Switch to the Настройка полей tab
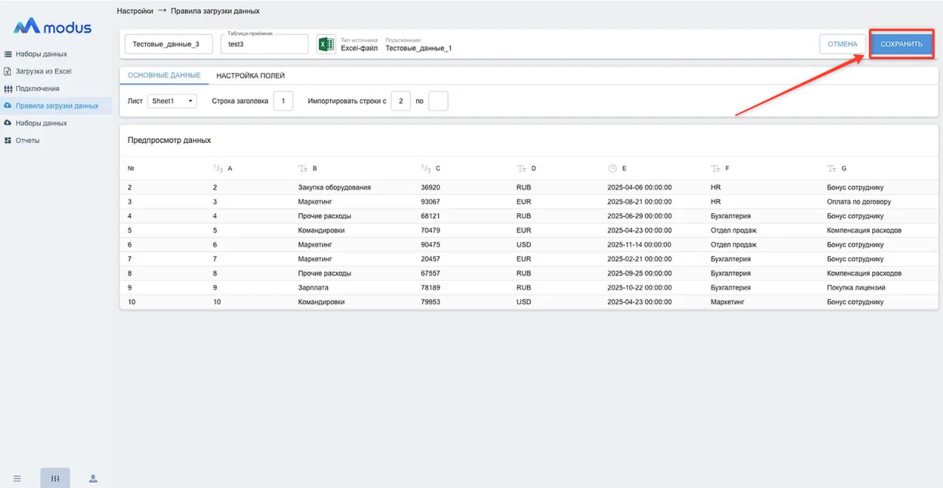Screen dimensions: 943x488 250,76
